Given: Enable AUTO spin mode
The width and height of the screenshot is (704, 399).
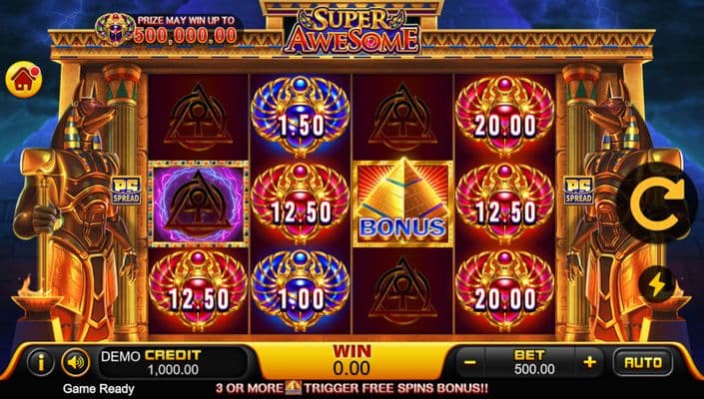Looking at the screenshot, I should point(643,362).
